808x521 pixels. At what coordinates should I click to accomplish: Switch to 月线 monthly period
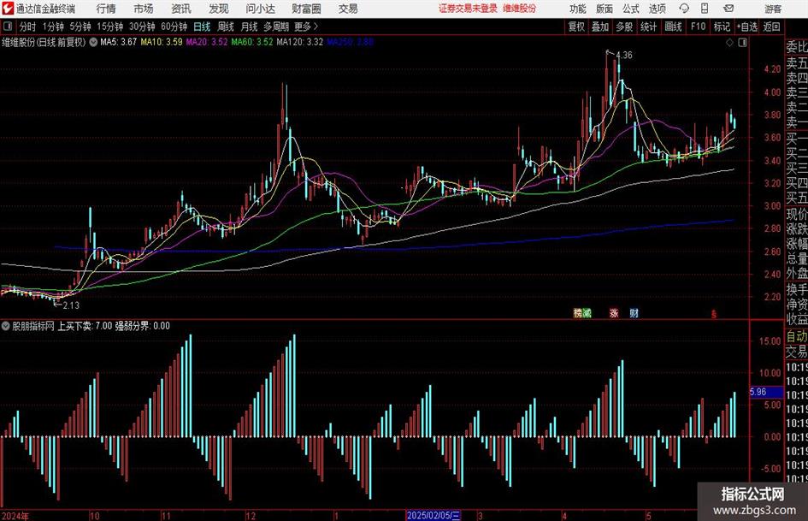pyautogui.click(x=249, y=27)
